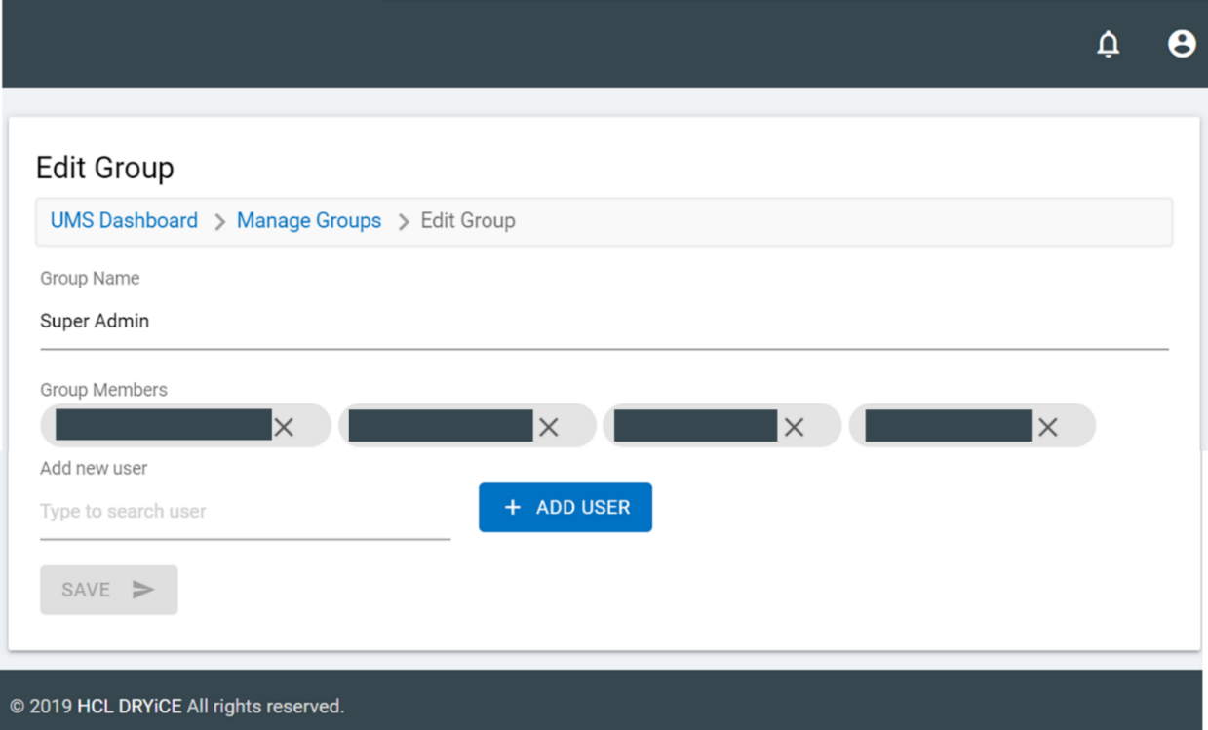Viewport: 1208px width, 730px height.
Task: Select the third redacted member name
Action: (x=695, y=426)
